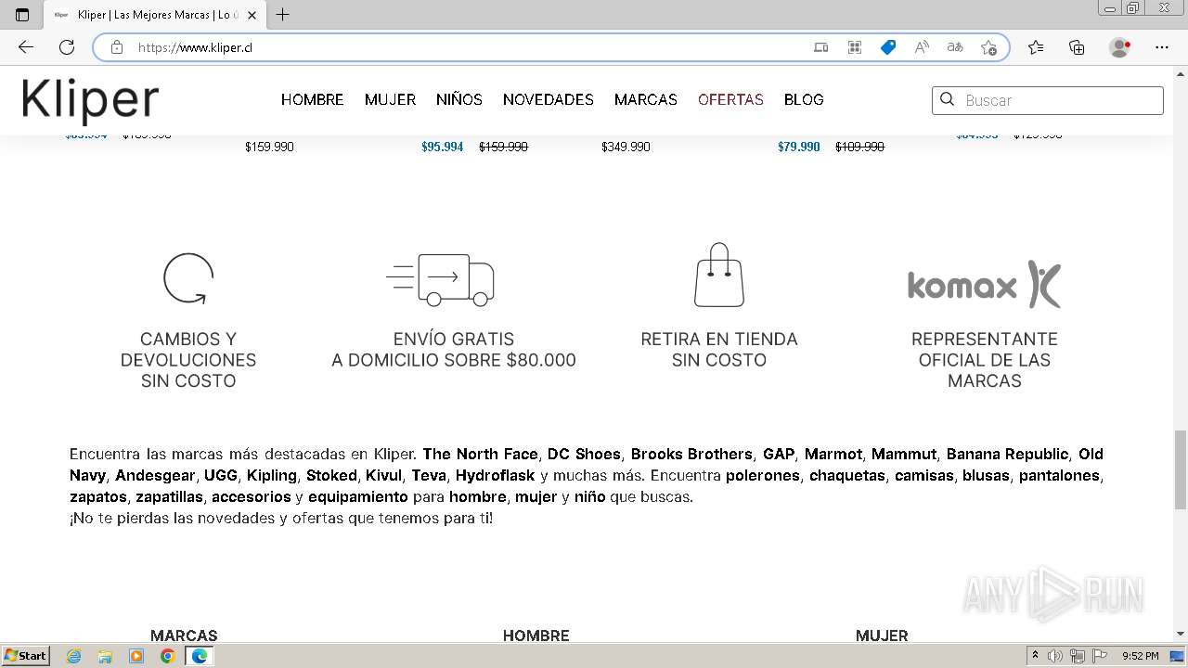Open the Mammut brand link
Screen dimensions: 1188x668
click(x=904, y=454)
